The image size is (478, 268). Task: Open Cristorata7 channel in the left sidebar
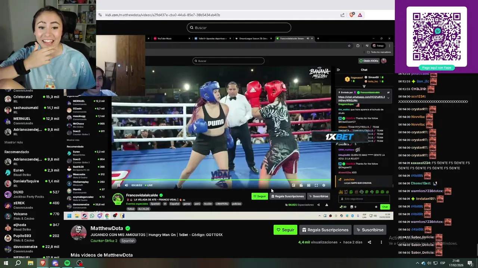coord(32,99)
